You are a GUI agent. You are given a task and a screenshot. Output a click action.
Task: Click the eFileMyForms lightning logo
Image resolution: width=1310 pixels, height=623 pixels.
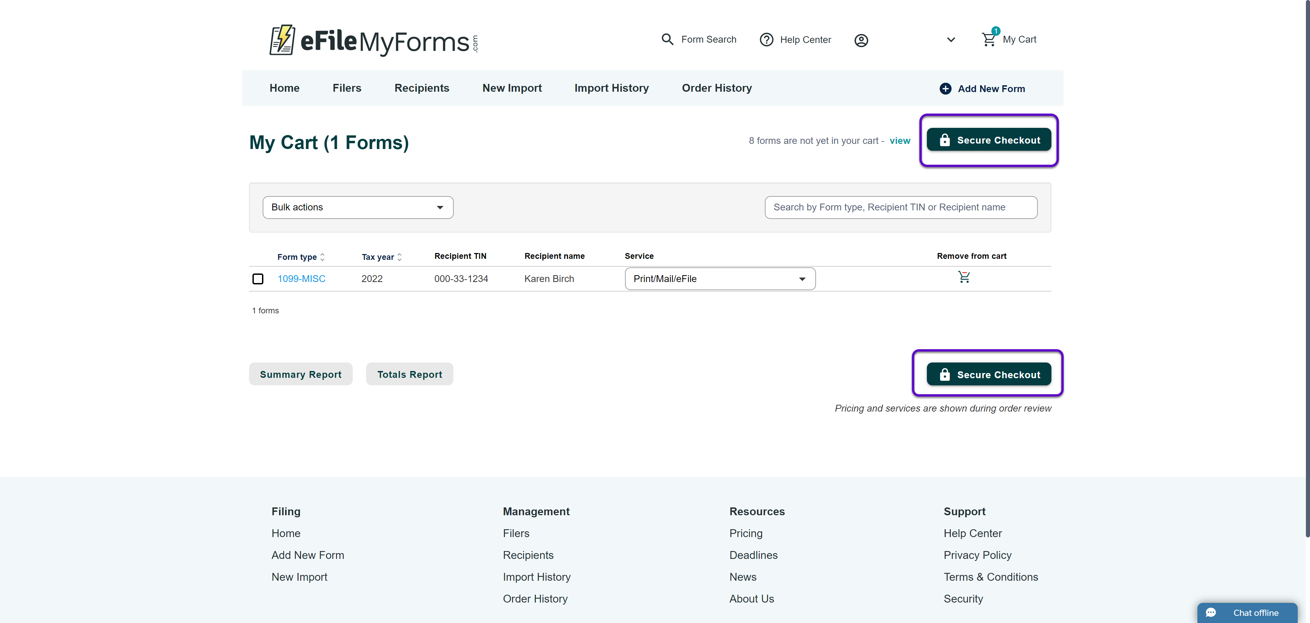coord(282,40)
